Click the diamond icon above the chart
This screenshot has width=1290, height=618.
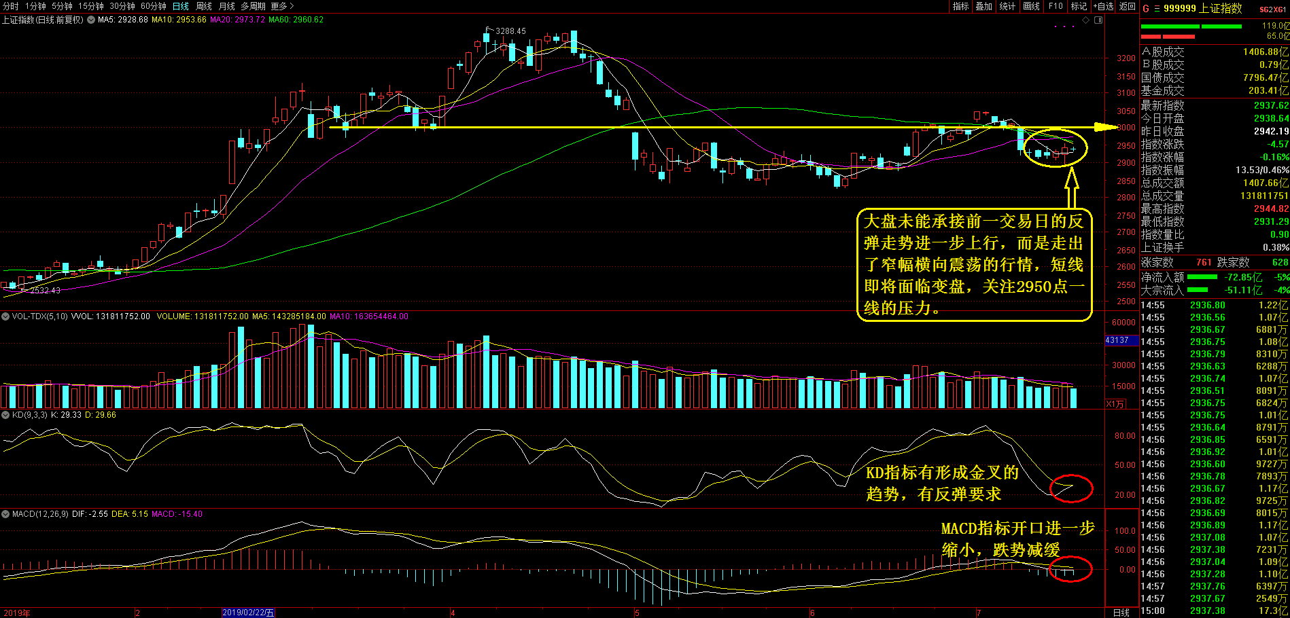[1086, 20]
